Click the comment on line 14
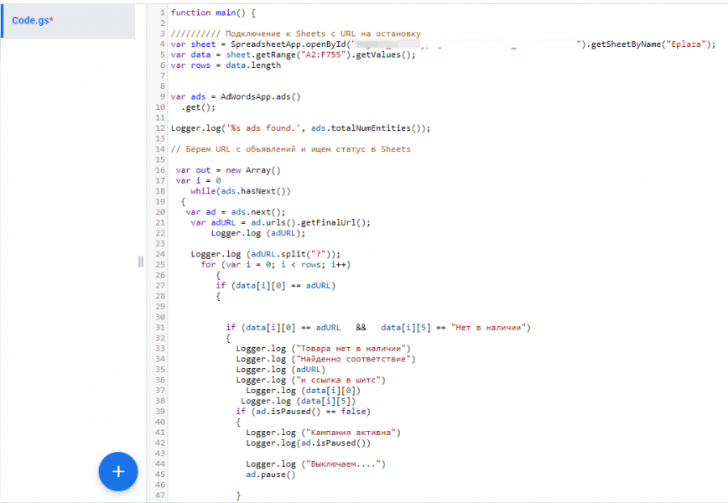This screenshot has width=728, height=503. point(290,149)
